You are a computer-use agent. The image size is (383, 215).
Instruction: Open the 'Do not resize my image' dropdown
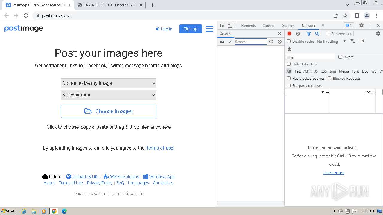click(x=109, y=83)
